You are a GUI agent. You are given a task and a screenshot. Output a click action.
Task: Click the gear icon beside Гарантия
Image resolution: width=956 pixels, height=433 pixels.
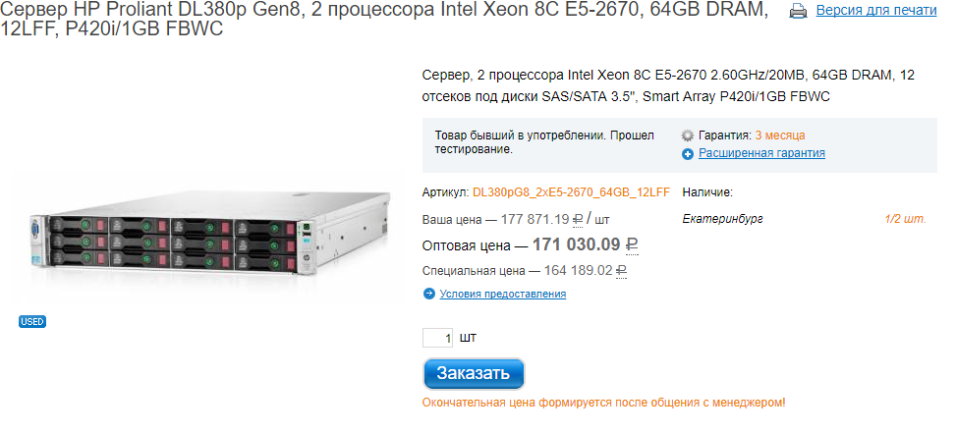tap(688, 135)
